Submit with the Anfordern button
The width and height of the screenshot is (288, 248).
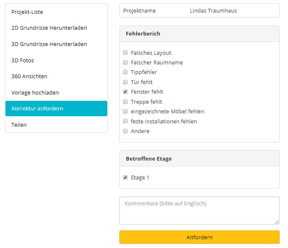(200, 237)
